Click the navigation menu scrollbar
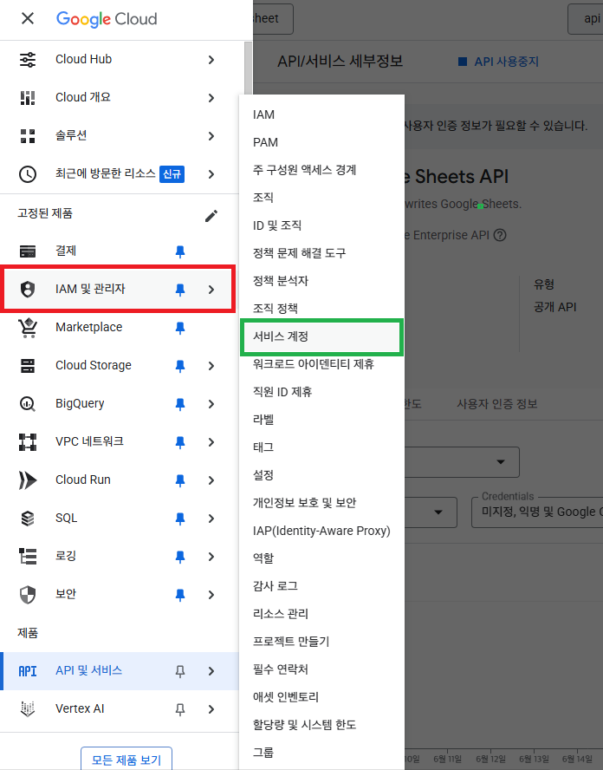 point(249,69)
